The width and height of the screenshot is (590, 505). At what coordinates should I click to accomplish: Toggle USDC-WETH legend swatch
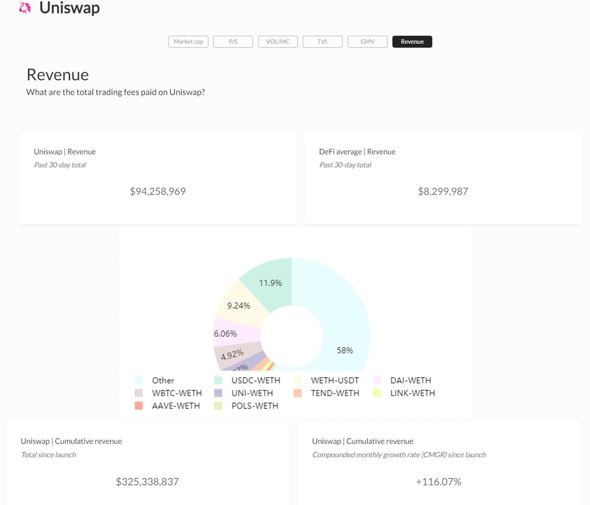[218, 380]
